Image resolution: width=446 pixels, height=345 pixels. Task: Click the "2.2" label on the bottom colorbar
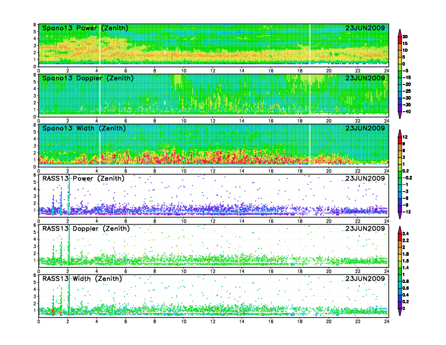click(x=405, y=241)
